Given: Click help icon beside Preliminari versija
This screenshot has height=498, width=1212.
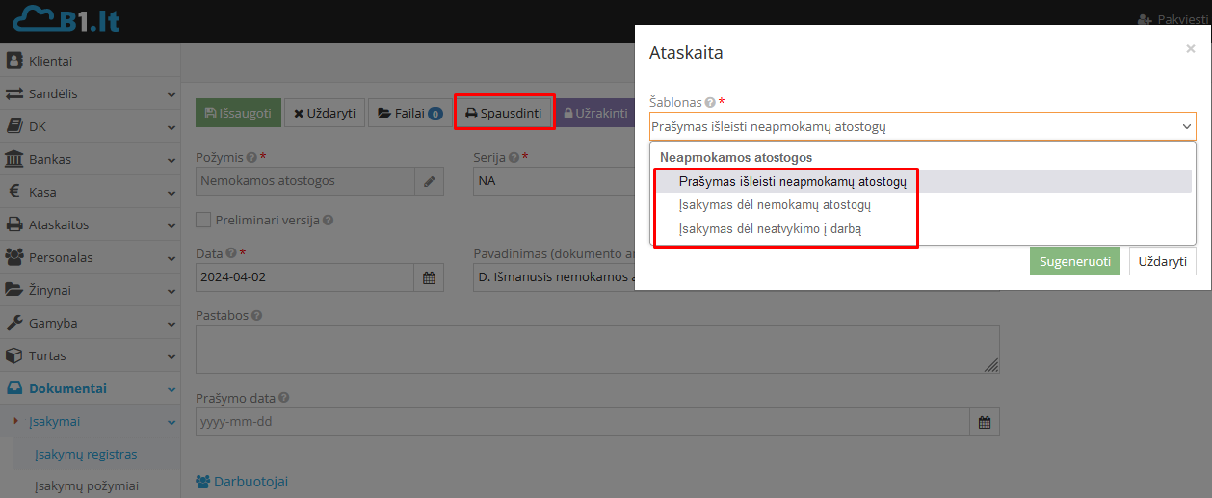Looking at the screenshot, I should pos(329,220).
